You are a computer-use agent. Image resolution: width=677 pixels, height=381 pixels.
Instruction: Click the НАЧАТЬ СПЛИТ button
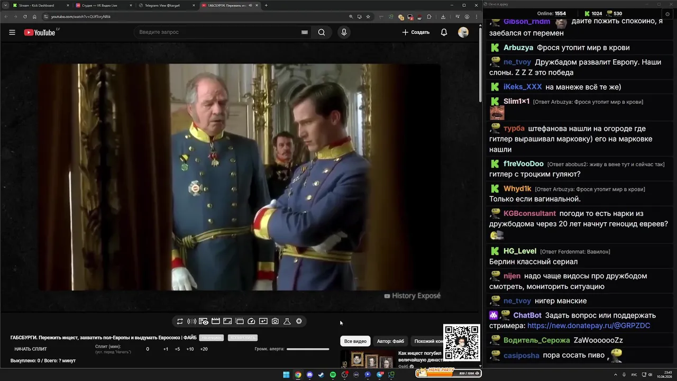point(31,349)
